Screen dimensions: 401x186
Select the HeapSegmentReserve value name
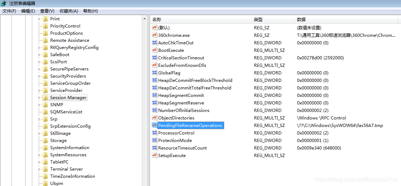(181, 103)
